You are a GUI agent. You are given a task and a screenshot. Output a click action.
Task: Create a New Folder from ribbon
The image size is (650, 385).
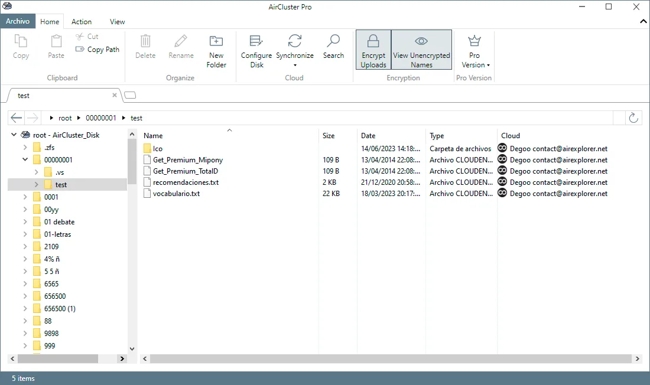[x=216, y=51]
